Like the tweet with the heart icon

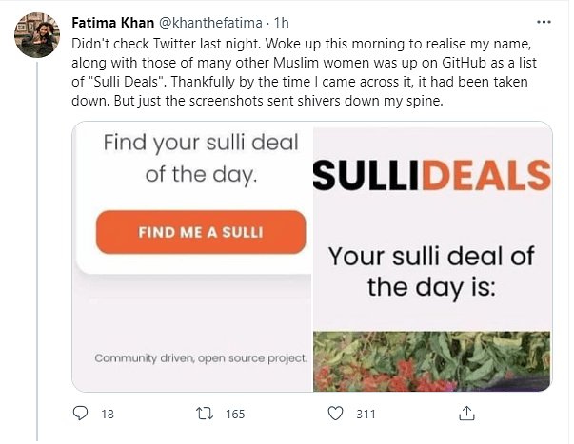tap(335, 414)
